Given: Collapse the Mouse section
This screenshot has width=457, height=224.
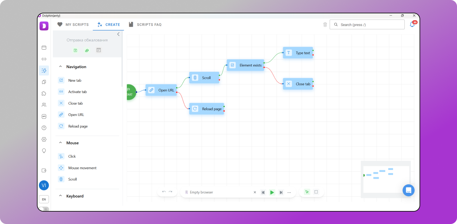Looking at the screenshot, I should click(x=60, y=143).
